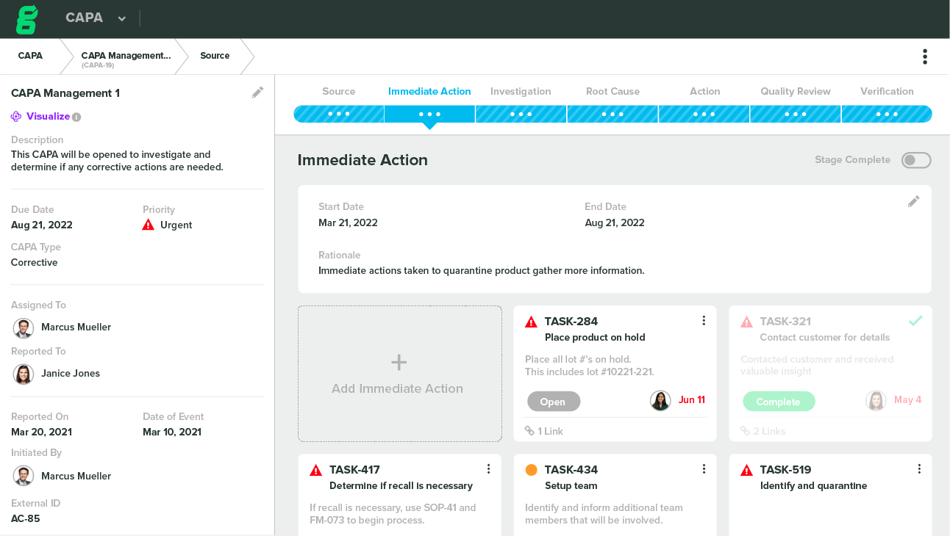Click the Urgent priority warning icon
Viewport: 950px width, 536px height.
(149, 225)
